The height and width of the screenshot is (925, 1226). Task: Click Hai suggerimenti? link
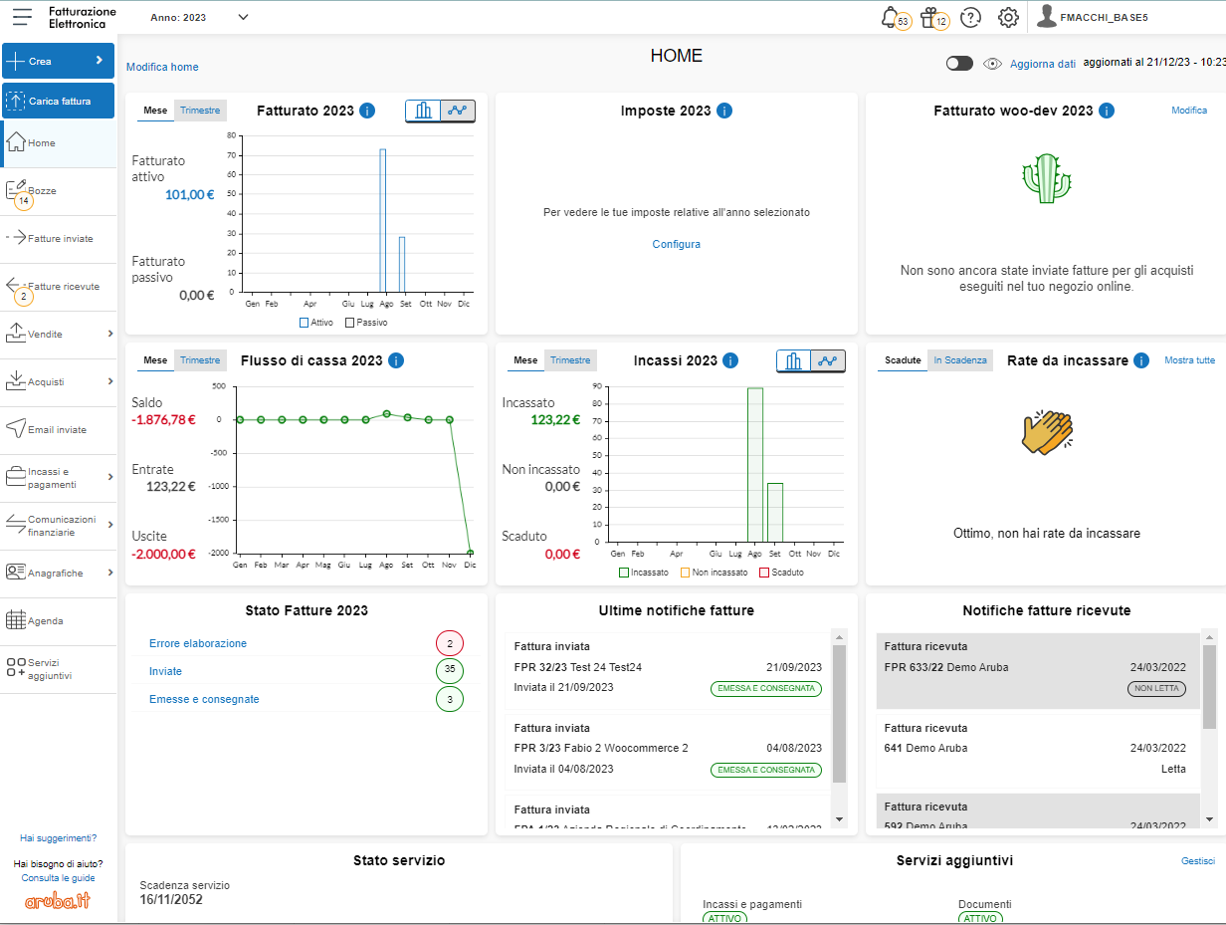[x=58, y=838]
